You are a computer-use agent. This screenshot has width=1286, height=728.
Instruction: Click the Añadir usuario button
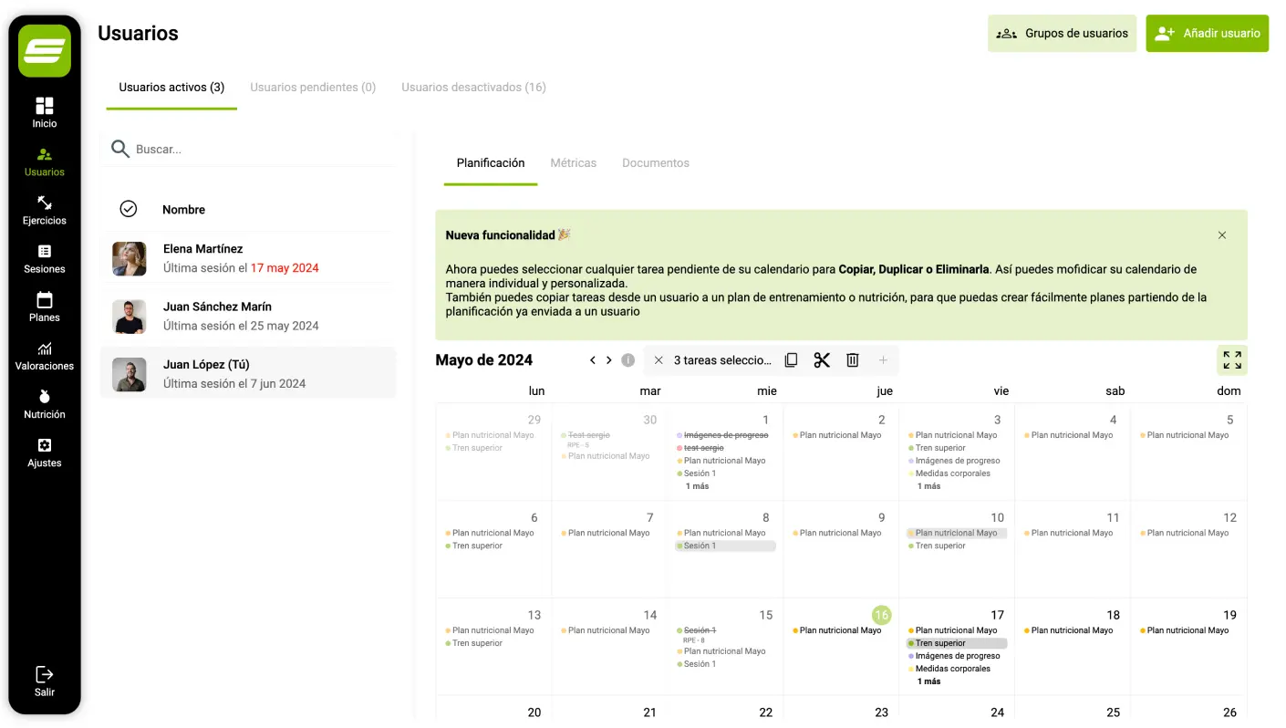click(1207, 34)
